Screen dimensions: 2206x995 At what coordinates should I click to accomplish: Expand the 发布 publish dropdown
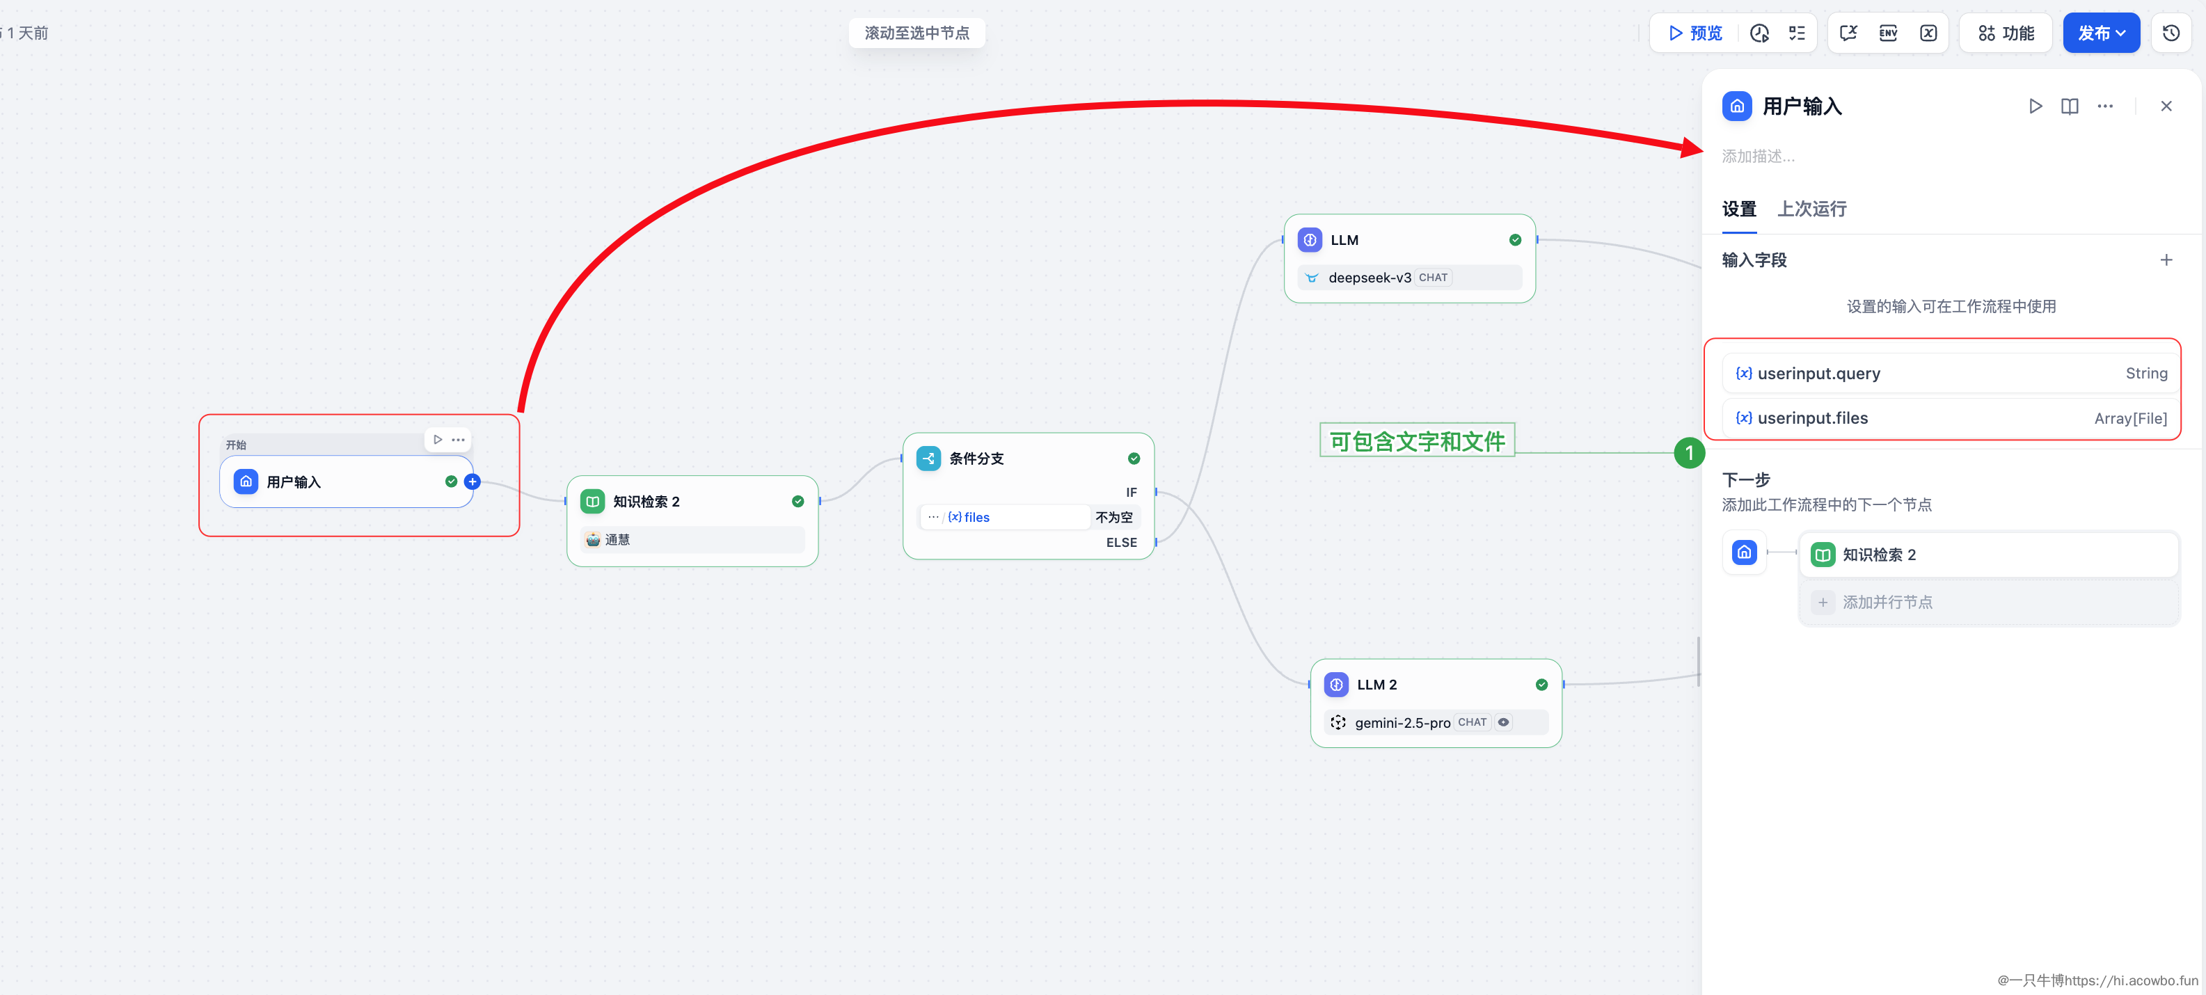[2101, 33]
